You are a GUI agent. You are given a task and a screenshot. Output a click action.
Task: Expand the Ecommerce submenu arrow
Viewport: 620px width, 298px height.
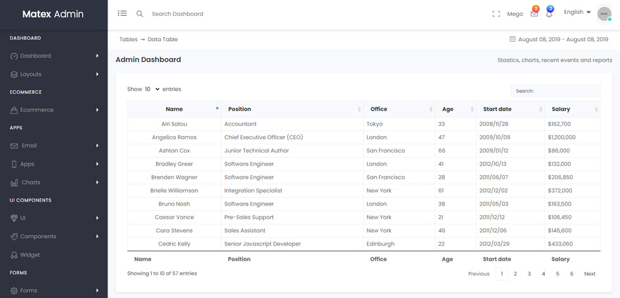point(97,110)
